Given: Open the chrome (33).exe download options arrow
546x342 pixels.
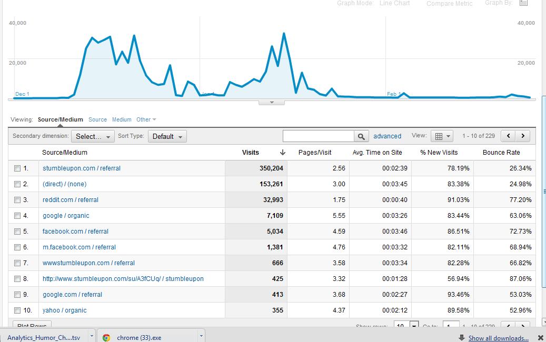Looking at the screenshot, I should pyautogui.click(x=201, y=336).
